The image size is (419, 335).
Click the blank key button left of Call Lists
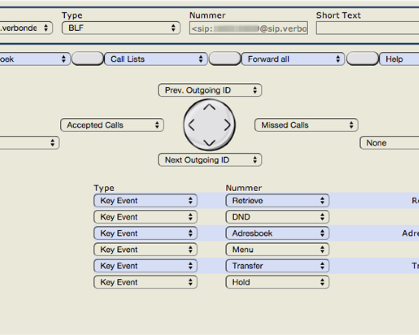[x=87, y=59]
